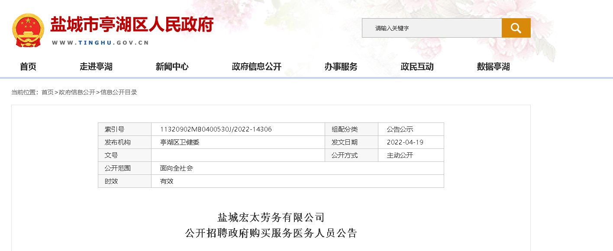Open the 首页 navigation menu item
This screenshot has height=251, width=613.
coord(28,67)
